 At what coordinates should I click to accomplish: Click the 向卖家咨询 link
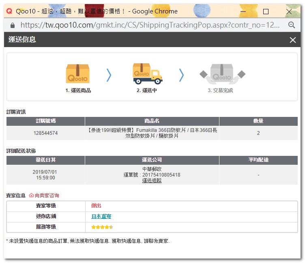[47, 196]
